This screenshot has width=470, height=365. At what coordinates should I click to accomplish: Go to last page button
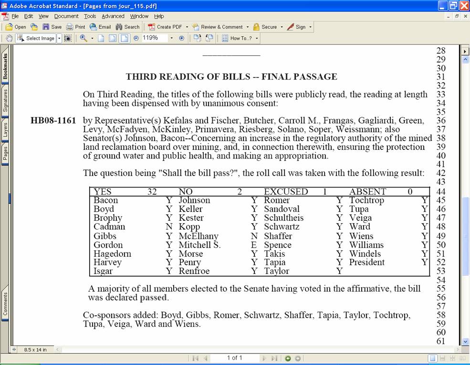coord(274,358)
